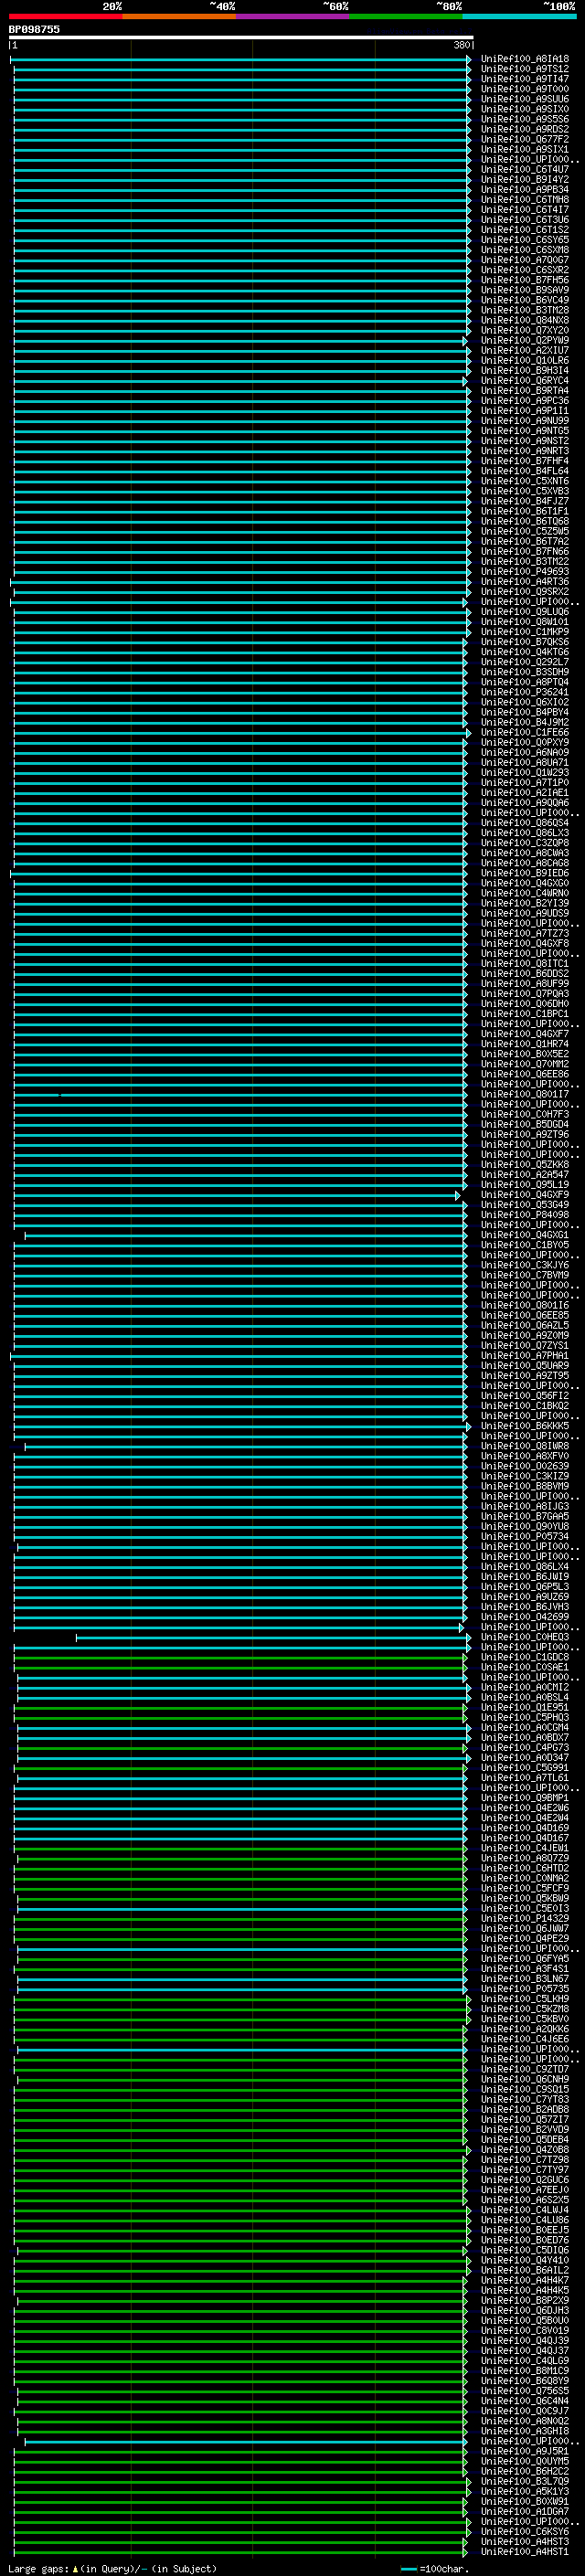This screenshot has height=2576, width=585.
Task: Select hit label UniRef100_A9SUU6
Action: (x=524, y=99)
